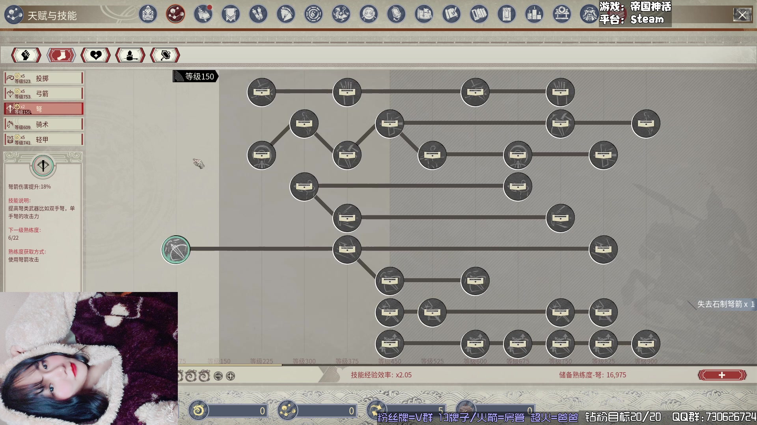Click the zoom in plus button

coord(231,376)
